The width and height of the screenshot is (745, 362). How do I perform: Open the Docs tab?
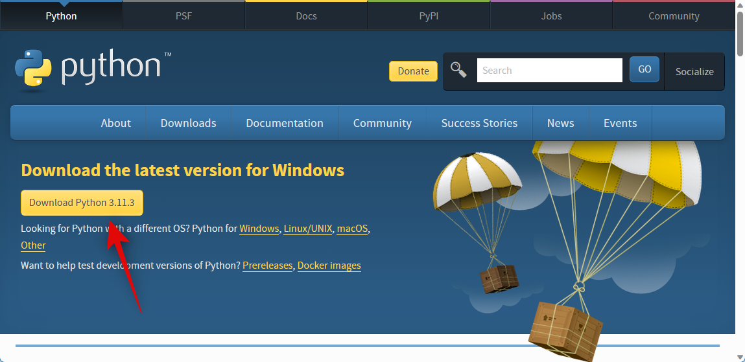tap(307, 16)
